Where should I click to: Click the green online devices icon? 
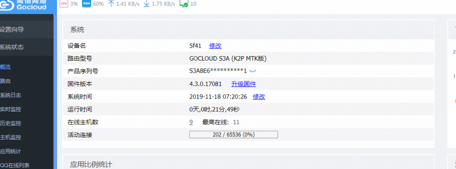(183, 4)
